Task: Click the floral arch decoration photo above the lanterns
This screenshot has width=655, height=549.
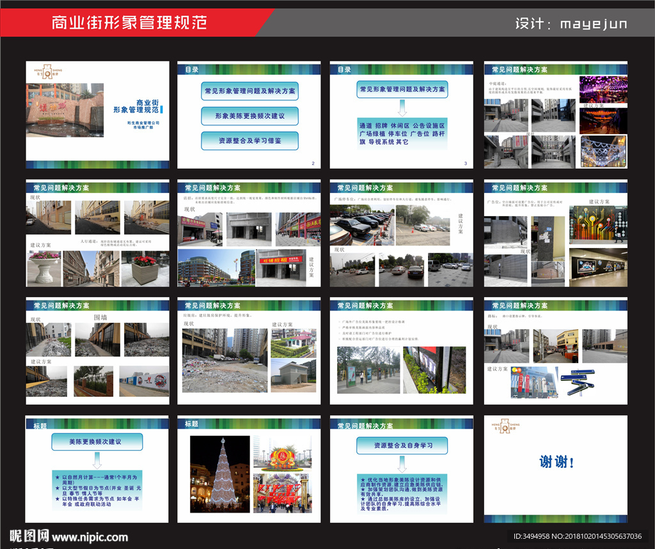Action: pos(282,454)
